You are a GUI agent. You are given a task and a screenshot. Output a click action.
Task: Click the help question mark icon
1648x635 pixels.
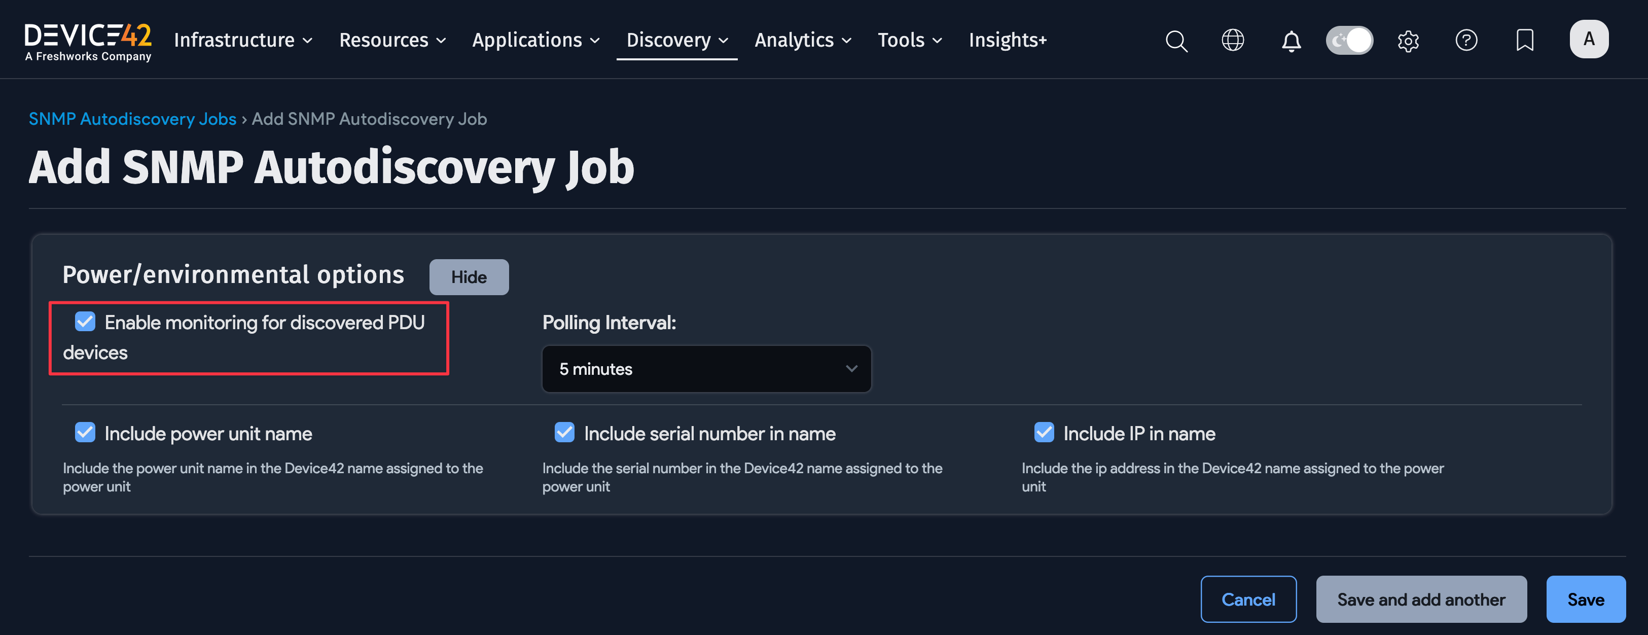pos(1466,41)
